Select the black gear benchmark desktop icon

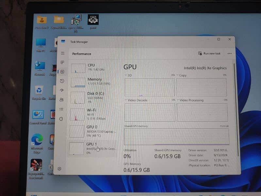point(93,22)
